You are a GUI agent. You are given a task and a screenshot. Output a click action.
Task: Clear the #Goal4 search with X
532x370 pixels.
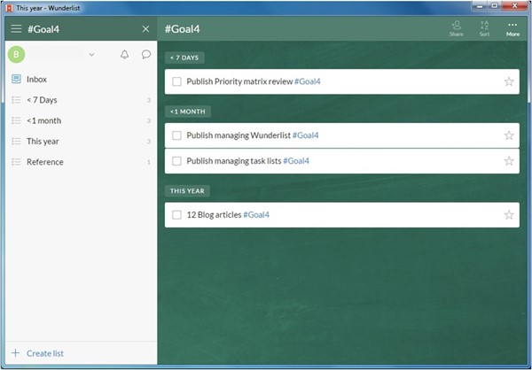click(145, 29)
